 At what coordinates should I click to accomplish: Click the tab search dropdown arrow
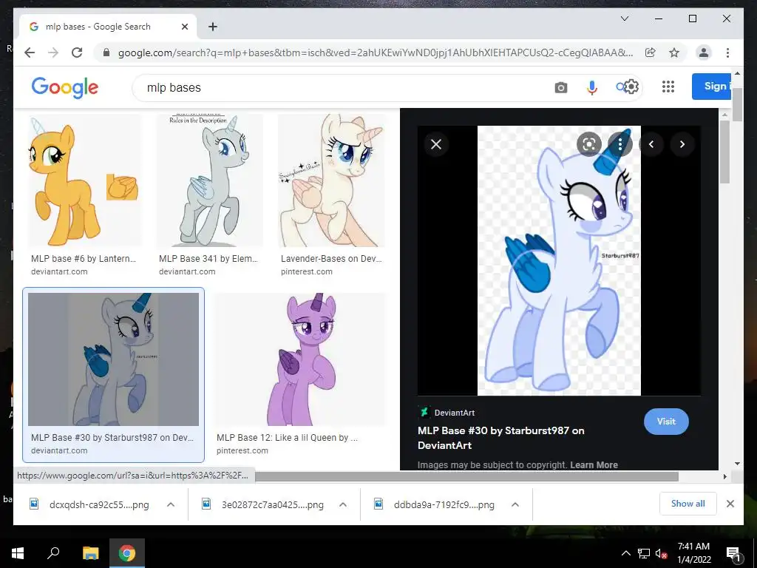click(x=624, y=18)
